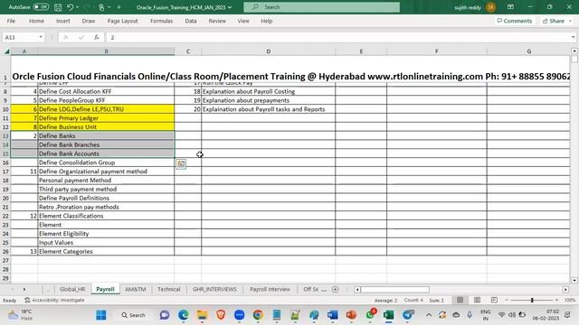Click the Select All corner triangle
Image resolution: width=579 pixels, height=325 pixels.
[6, 51]
